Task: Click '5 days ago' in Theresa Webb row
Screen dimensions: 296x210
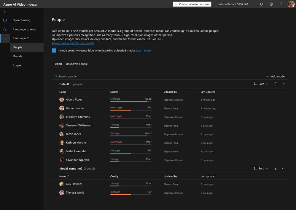Action: click(206, 193)
